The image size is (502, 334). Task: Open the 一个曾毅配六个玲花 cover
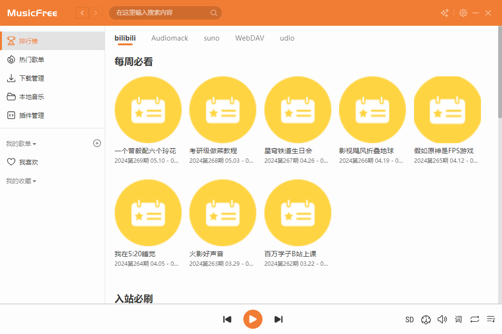(x=148, y=110)
